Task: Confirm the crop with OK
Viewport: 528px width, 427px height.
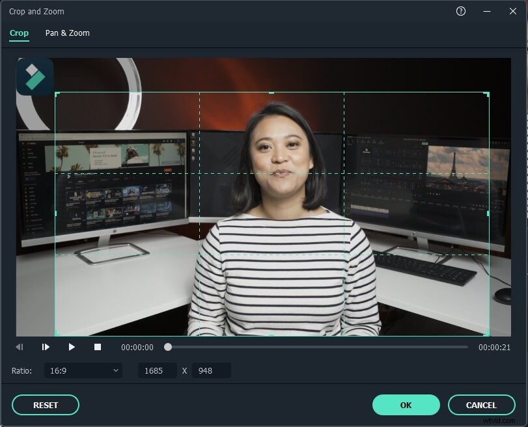Action: click(406, 404)
